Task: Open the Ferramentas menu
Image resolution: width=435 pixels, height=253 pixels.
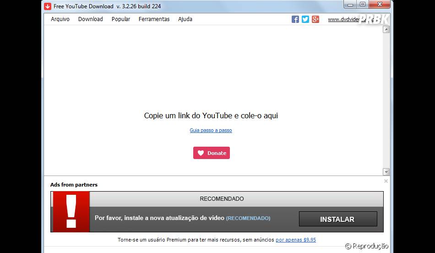Action: (154, 19)
